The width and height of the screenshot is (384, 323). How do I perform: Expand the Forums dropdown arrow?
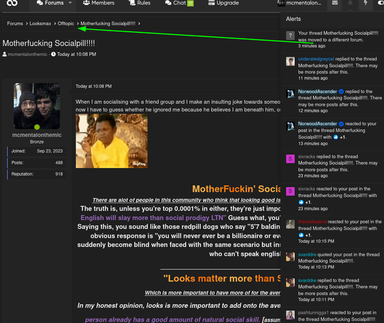[70, 3]
